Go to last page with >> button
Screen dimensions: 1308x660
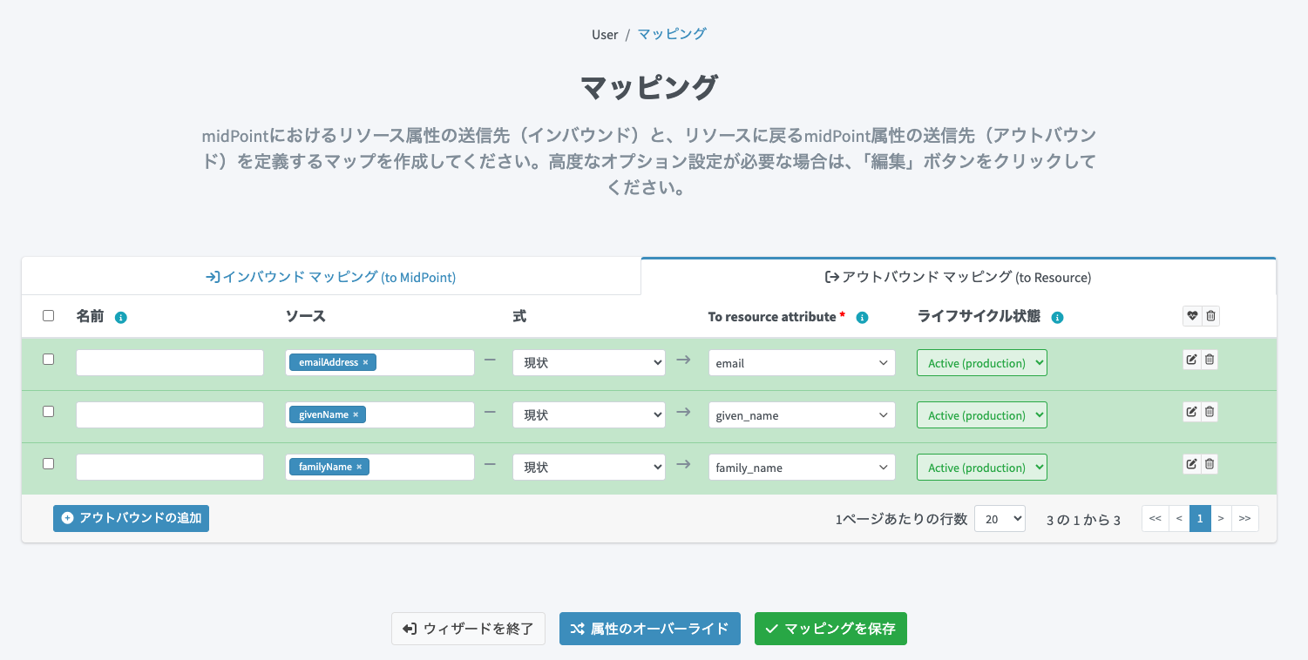coord(1245,519)
